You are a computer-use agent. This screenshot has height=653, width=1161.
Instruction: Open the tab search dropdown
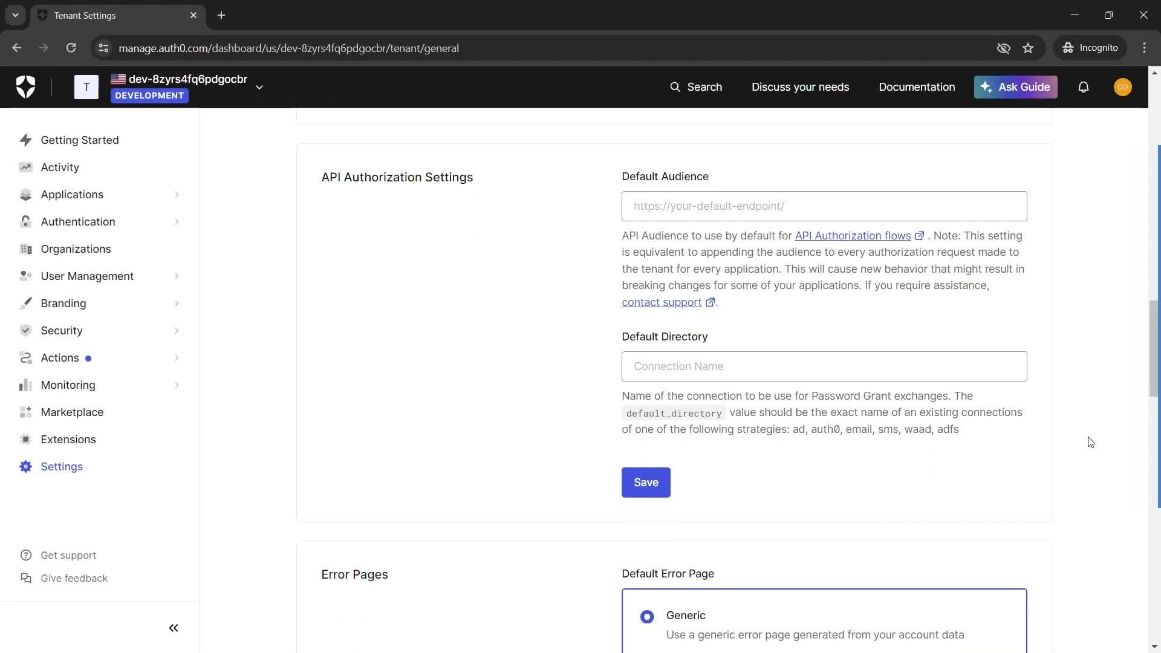coord(15,15)
